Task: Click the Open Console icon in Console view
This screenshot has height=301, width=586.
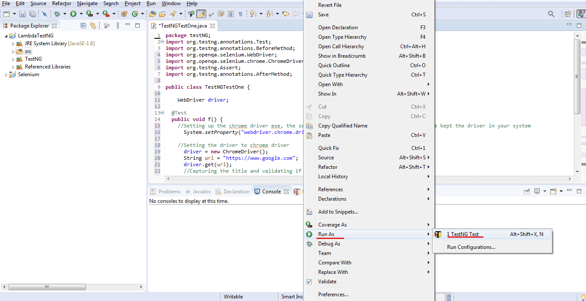Action: 554,192
